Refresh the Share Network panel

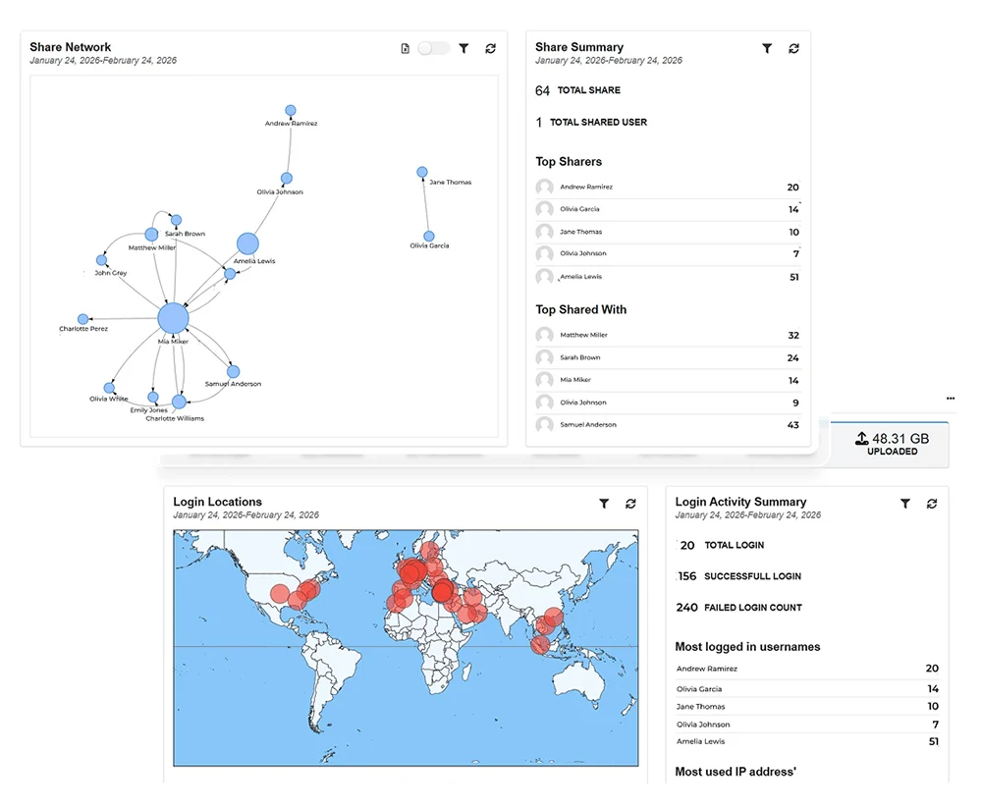pyautogui.click(x=490, y=48)
